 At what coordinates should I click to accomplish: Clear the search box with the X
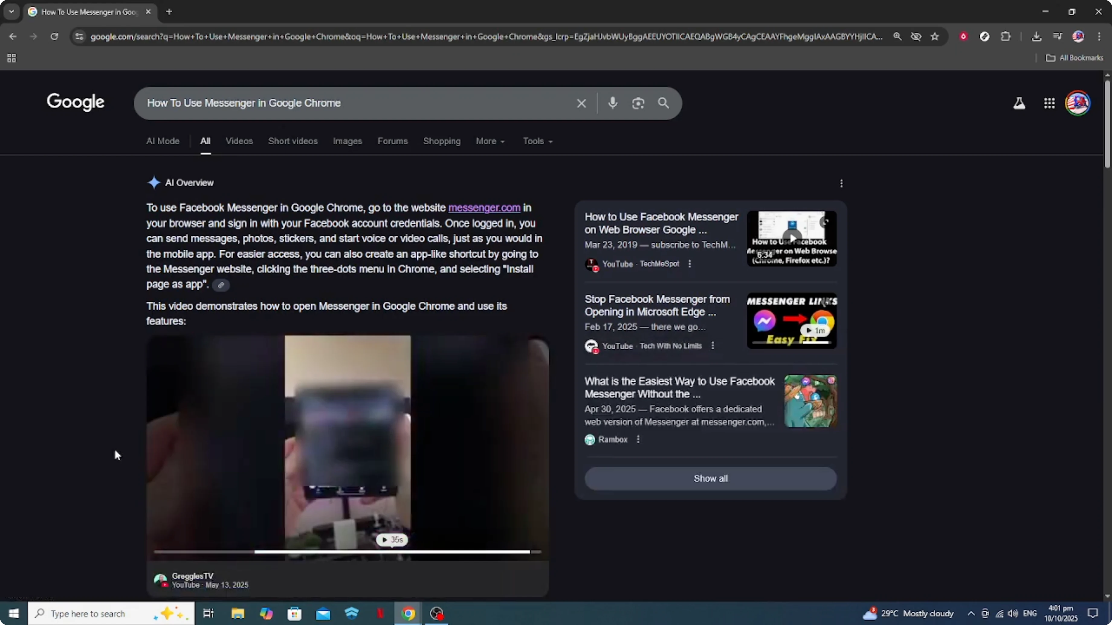click(581, 103)
